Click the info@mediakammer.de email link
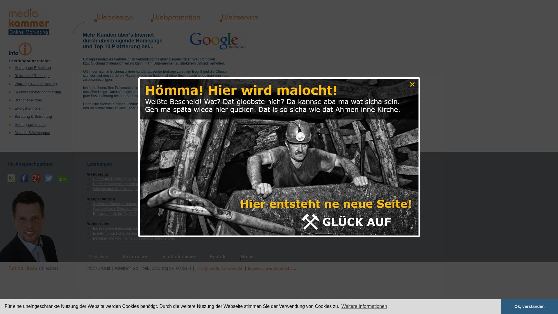 point(219,268)
